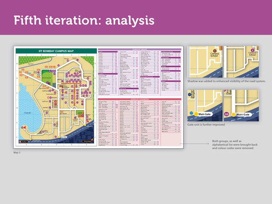Click the 'Pipe Line' label on the map
The height and width of the screenshot is (204, 272).
pyautogui.click(x=30, y=64)
